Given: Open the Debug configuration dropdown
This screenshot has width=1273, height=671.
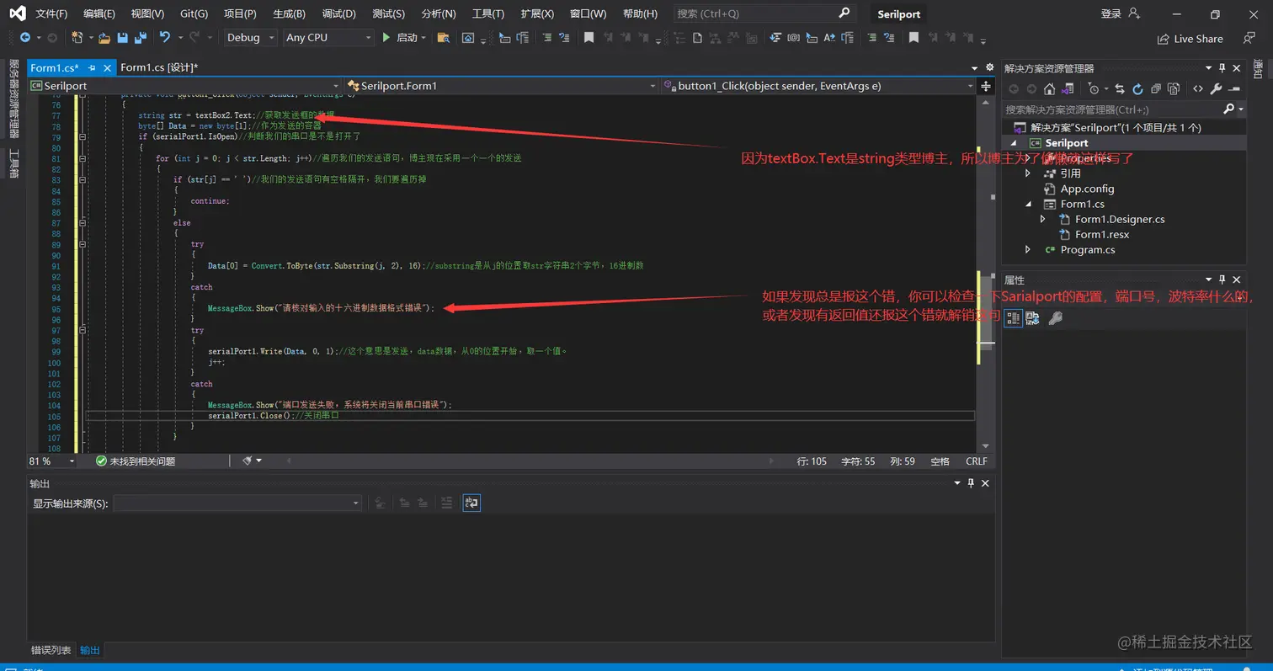Looking at the screenshot, I should [x=250, y=38].
